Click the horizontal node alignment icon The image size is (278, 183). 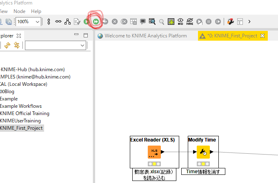(58, 22)
